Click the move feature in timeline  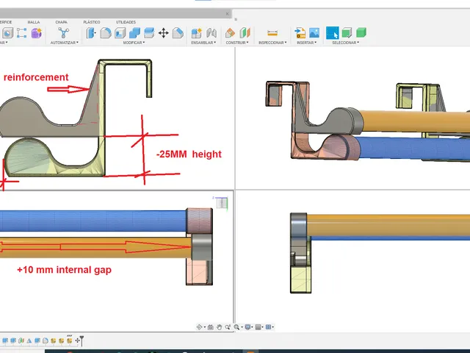(77, 340)
